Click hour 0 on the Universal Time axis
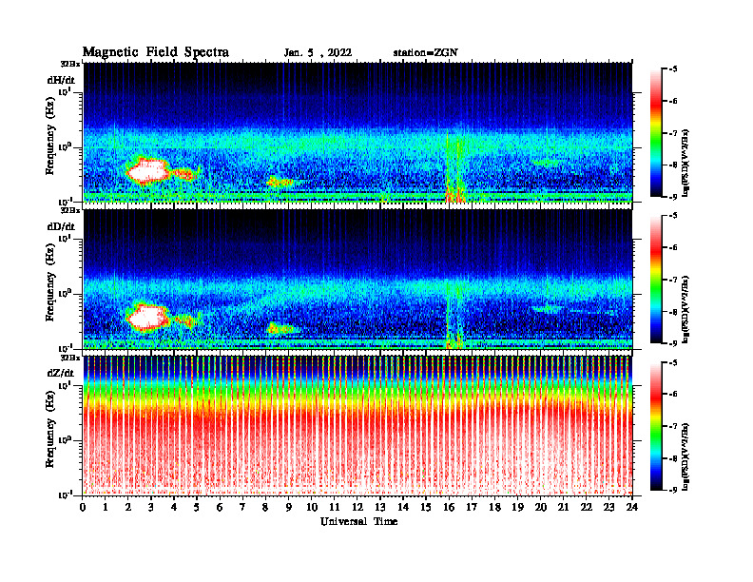753x582 pixels. click(83, 507)
